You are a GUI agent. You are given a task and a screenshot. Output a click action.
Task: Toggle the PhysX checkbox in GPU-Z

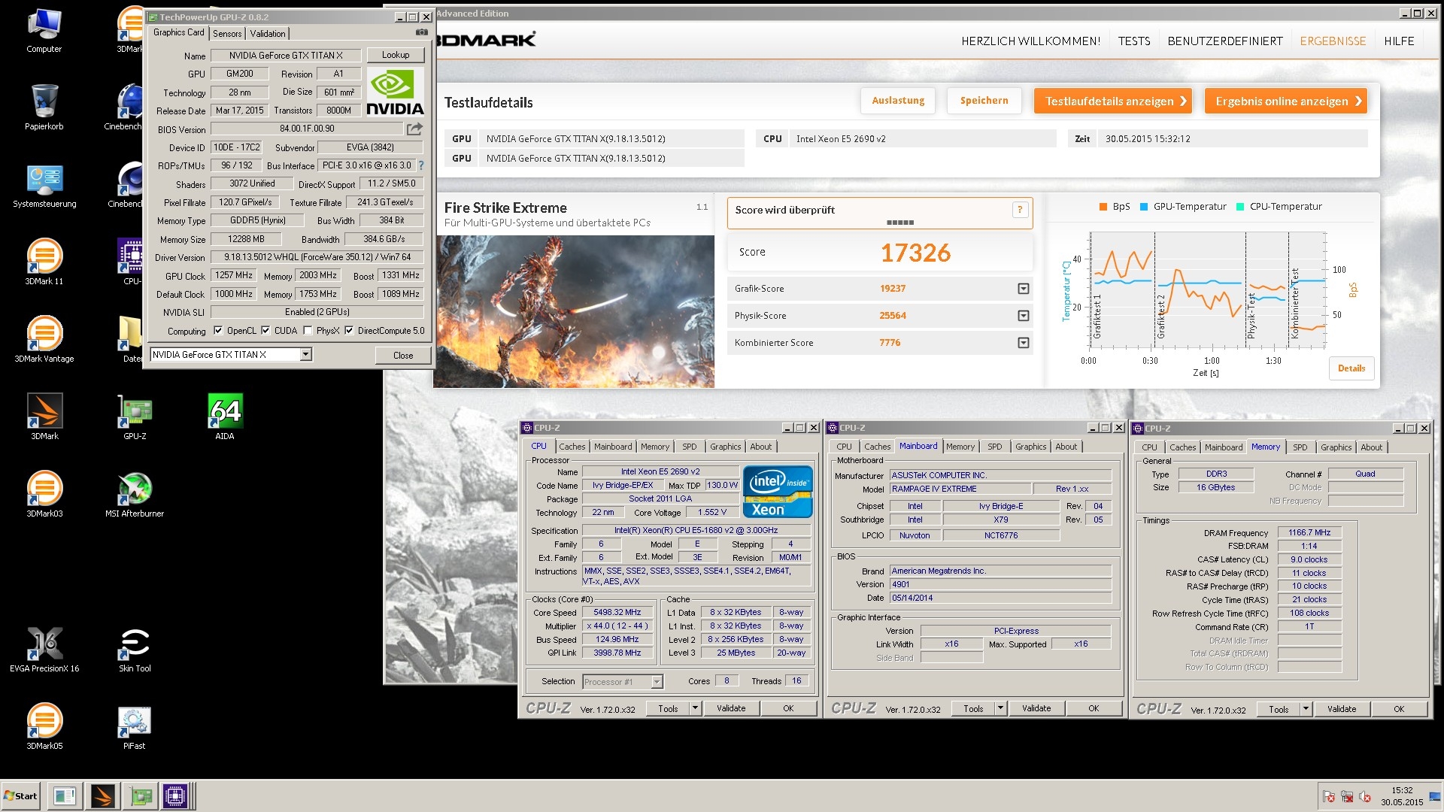click(308, 330)
